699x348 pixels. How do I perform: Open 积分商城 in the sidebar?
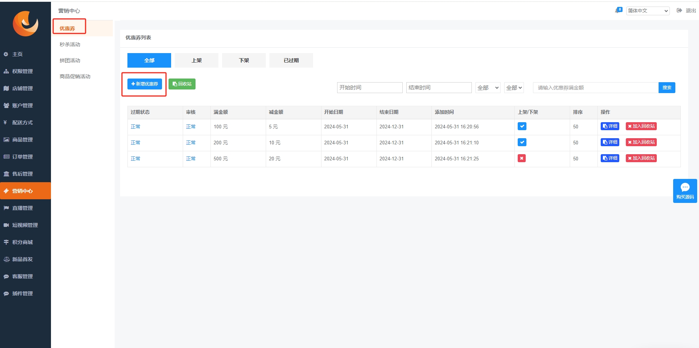pos(23,242)
